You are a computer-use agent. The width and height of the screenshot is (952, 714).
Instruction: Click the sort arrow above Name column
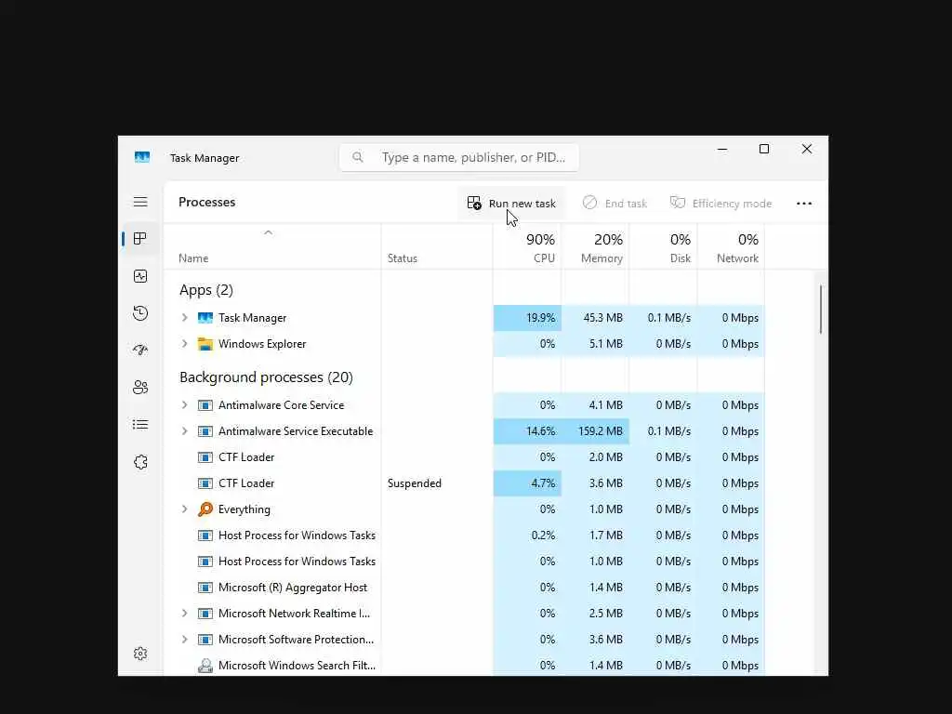click(269, 232)
